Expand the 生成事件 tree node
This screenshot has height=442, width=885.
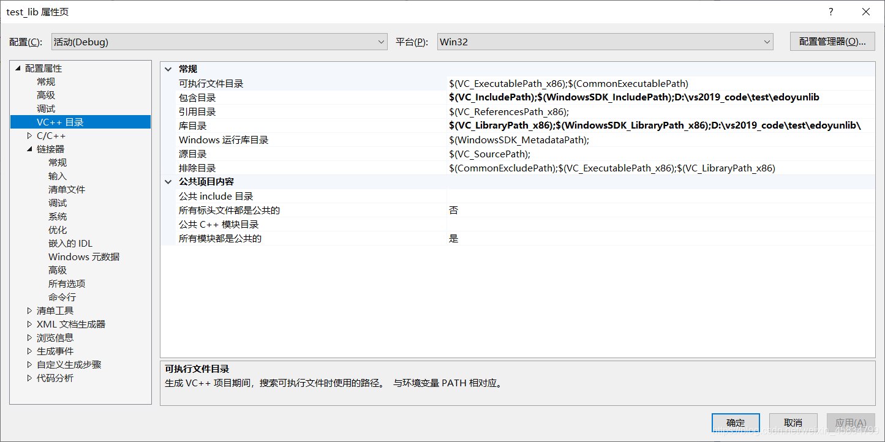tap(29, 351)
